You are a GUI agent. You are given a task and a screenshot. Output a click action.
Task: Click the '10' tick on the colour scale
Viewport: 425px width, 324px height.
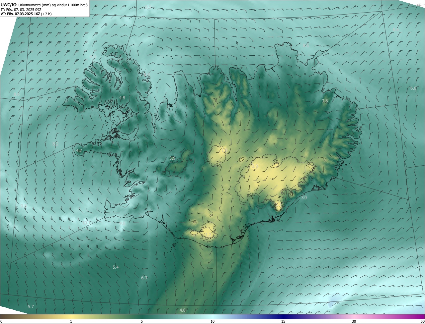[212, 321]
